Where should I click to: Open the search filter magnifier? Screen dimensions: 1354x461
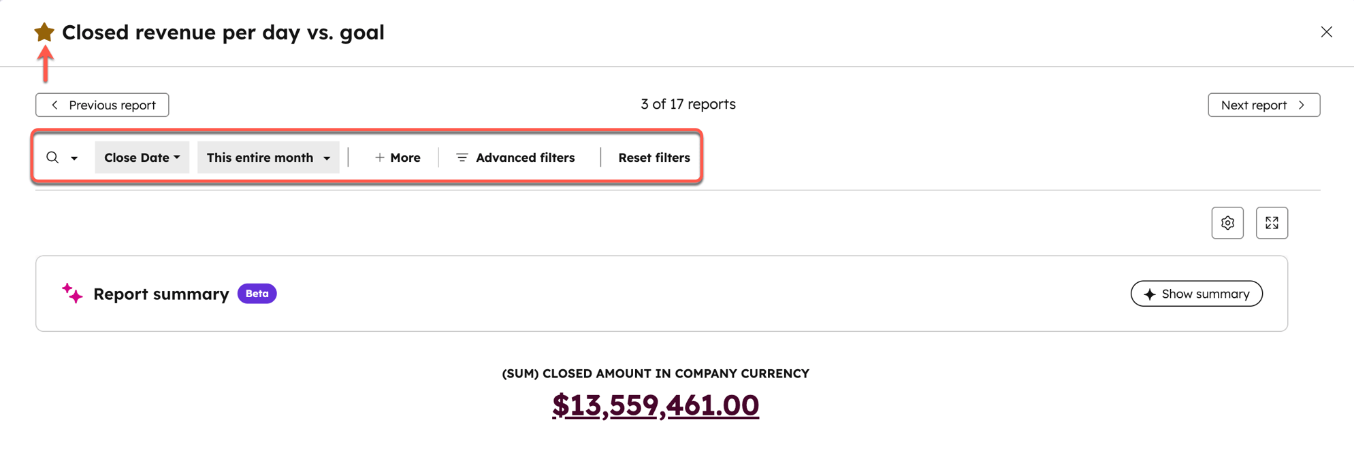[x=52, y=157]
